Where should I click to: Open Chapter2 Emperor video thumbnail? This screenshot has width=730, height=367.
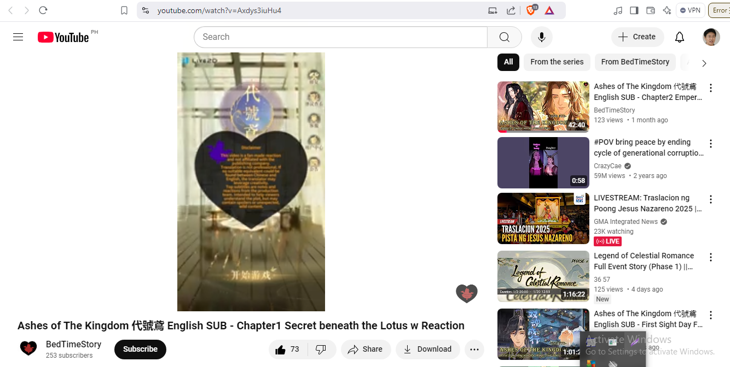543,107
